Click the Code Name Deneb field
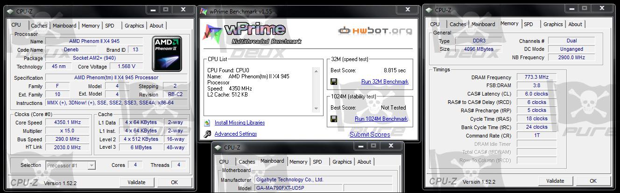This screenshot has width=620, height=193. click(71, 50)
